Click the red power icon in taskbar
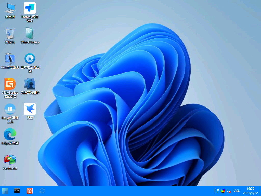 coord(30,191)
